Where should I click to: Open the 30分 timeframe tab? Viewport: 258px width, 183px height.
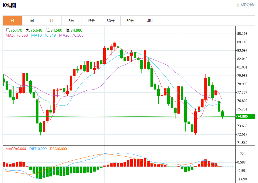111,21
